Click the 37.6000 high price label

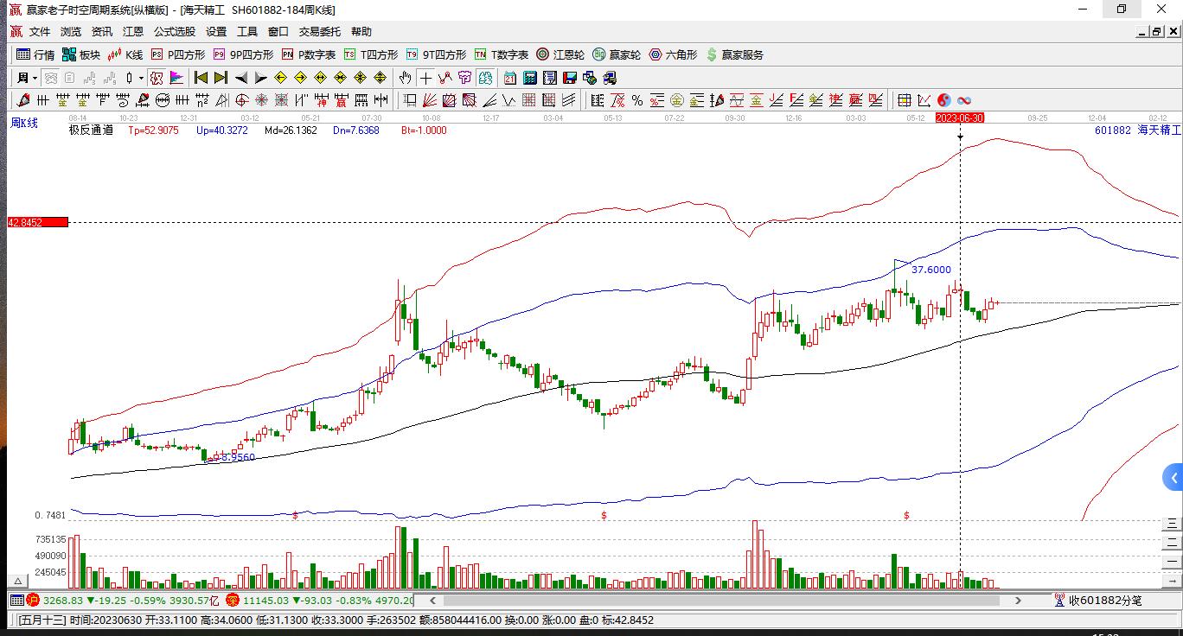click(x=931, y=270)
